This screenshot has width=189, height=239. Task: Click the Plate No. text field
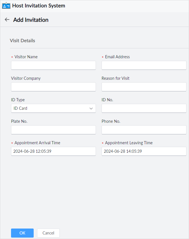[53, 130]
